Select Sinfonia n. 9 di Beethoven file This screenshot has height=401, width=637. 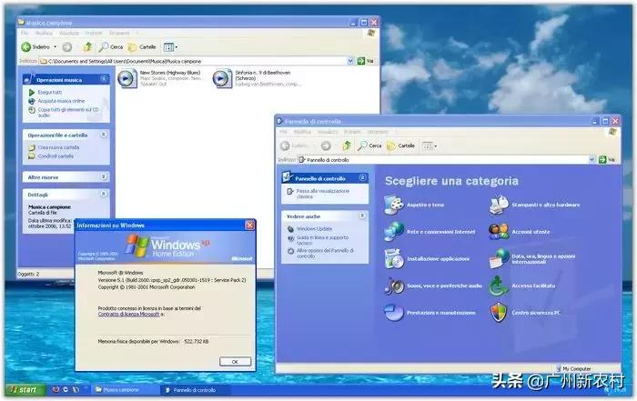(257, 78)
